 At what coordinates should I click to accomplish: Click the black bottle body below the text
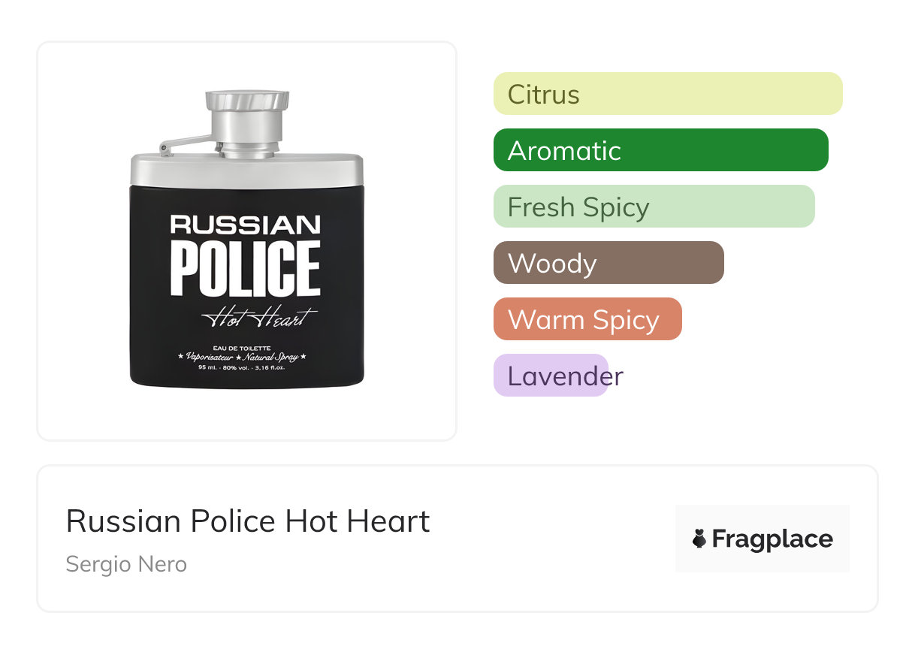point(246,378)
